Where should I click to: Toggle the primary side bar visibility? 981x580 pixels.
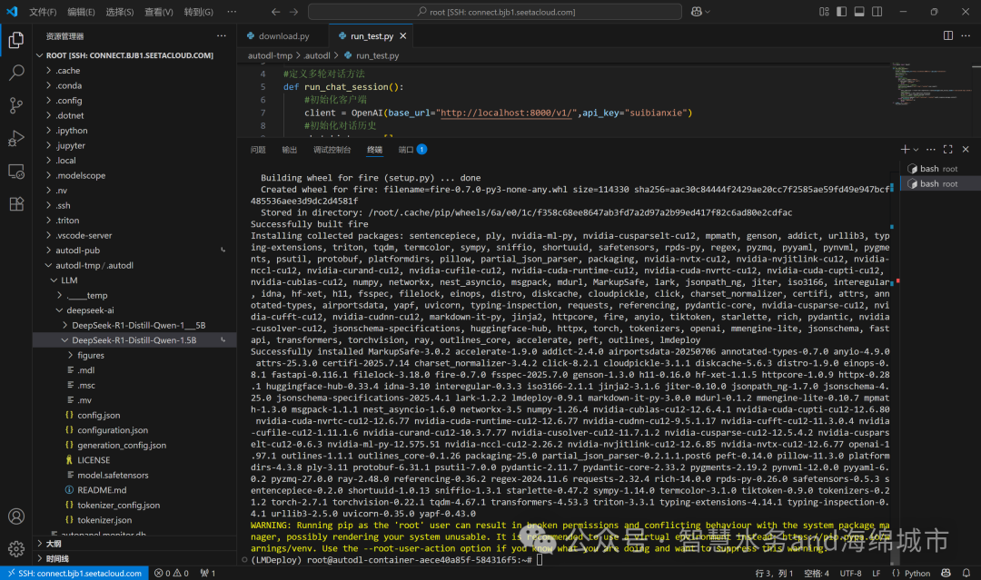(x=841, y=11)
